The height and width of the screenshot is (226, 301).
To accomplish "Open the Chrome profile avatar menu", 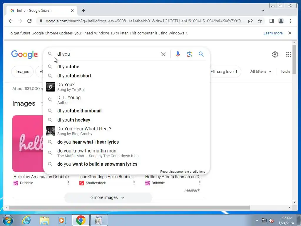I will (x=281, y=21).
